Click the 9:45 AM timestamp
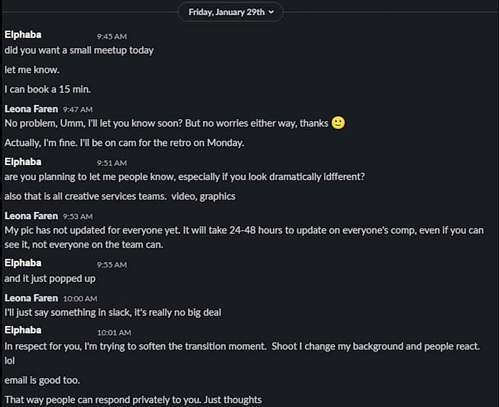Screen dimensions: 499x407 [112, 37]
